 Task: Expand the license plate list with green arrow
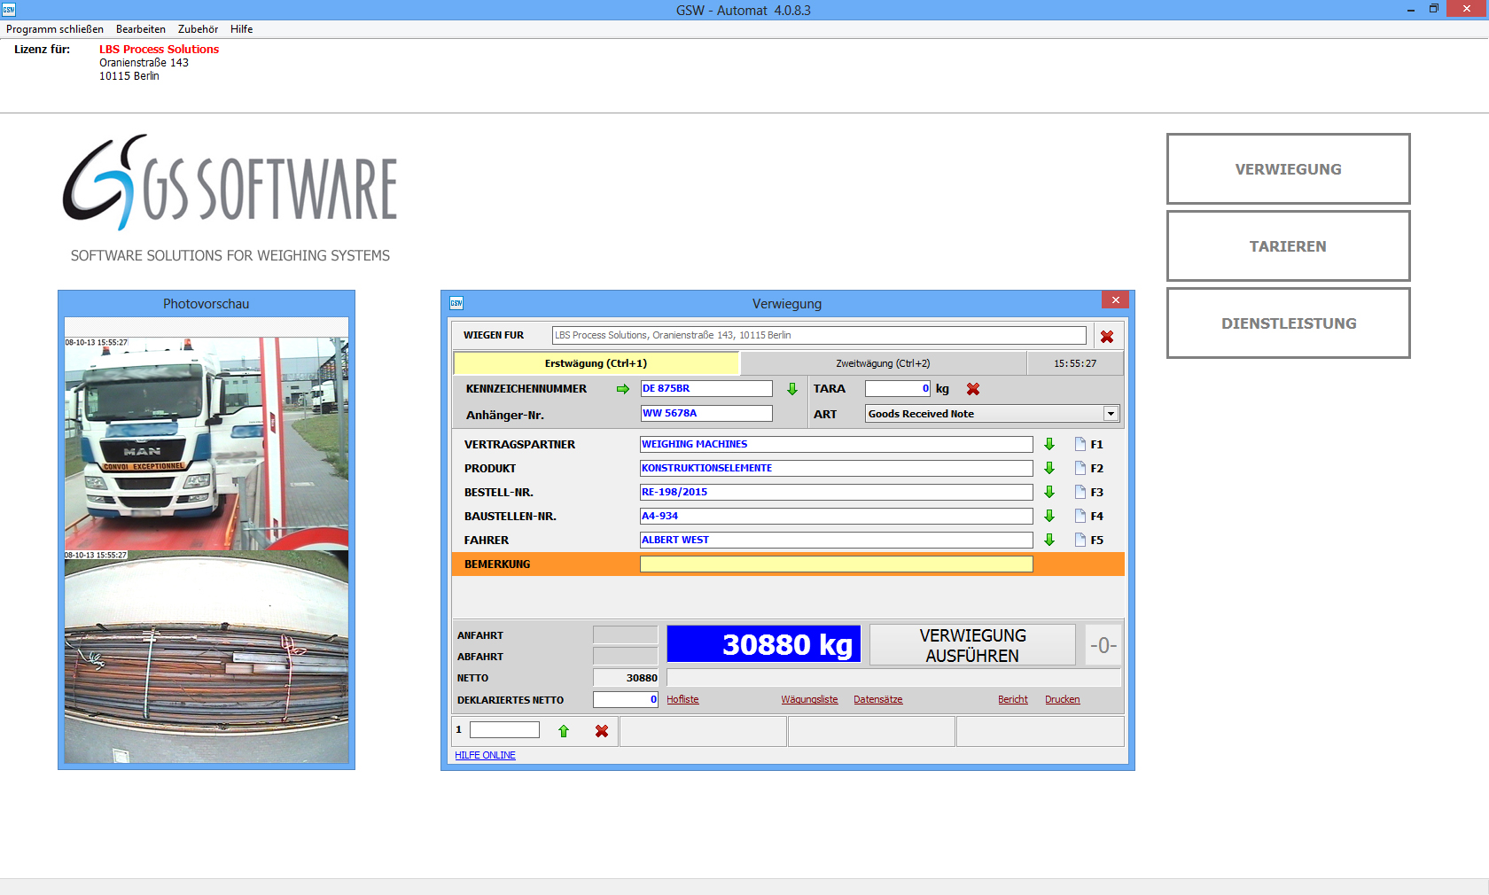(792, 389)
